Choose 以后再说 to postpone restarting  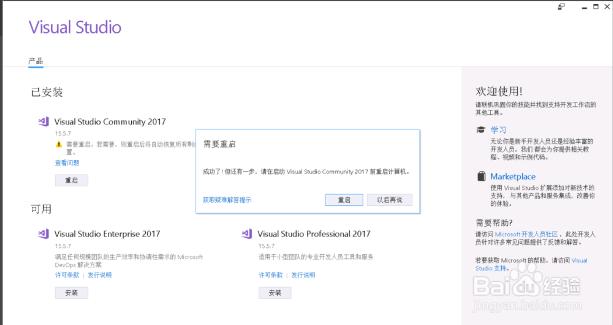point(389,200)
